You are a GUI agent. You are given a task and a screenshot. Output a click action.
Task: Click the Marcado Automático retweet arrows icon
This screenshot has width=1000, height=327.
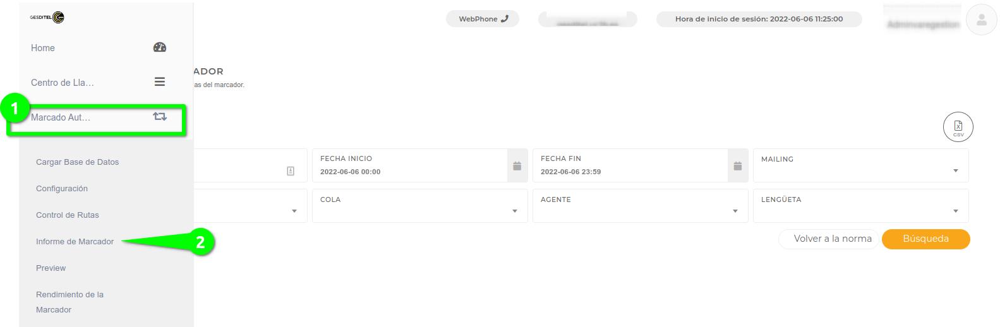(x=160, y=117)
